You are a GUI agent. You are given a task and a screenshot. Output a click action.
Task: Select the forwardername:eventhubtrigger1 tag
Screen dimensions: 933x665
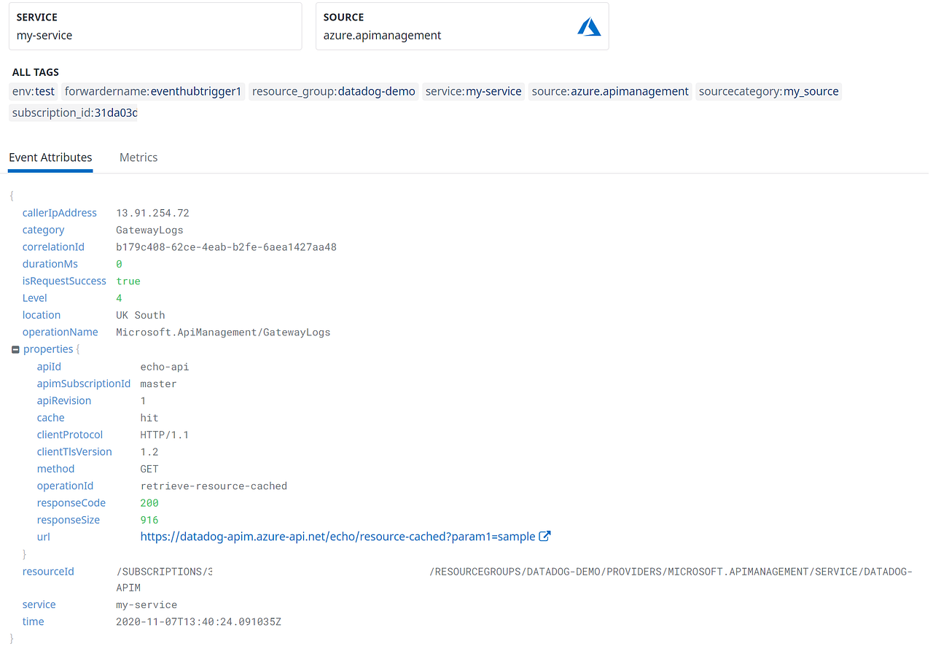153,91
